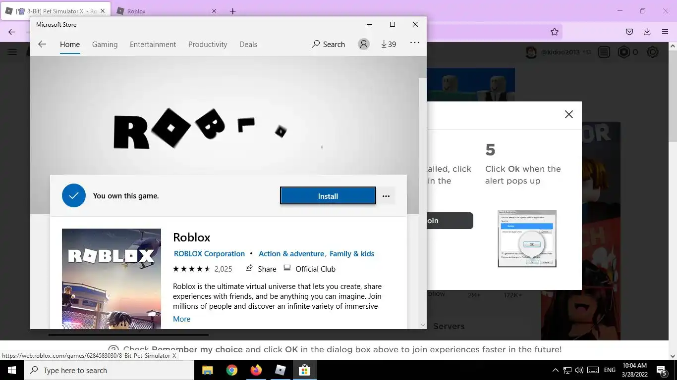Open a new browser tab
677x380 pixels.
tap(232, 11)
